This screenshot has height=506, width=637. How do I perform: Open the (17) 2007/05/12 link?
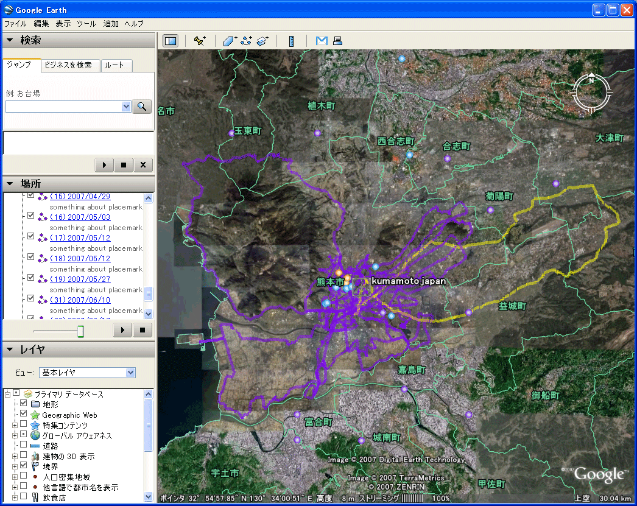click(x=80, y=237)
